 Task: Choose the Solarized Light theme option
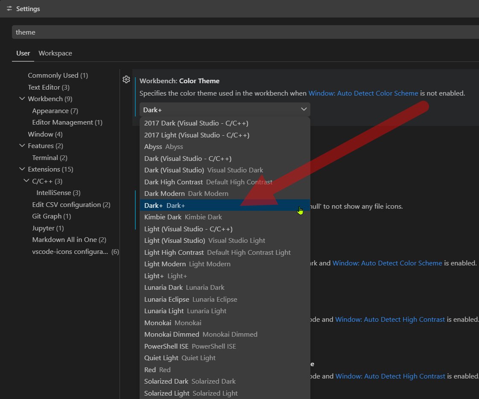pyautogui.click(x=225, y=393)
